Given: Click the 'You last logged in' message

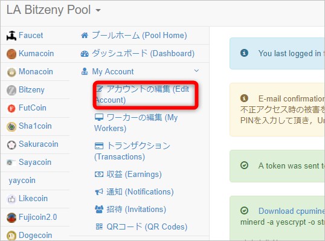Looking at the screenshot, I should click(291, 54).
